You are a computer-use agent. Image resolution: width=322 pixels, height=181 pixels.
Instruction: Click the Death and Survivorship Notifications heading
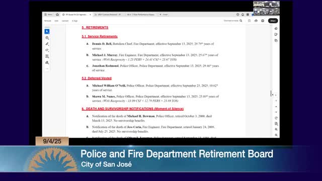(133, 109)
